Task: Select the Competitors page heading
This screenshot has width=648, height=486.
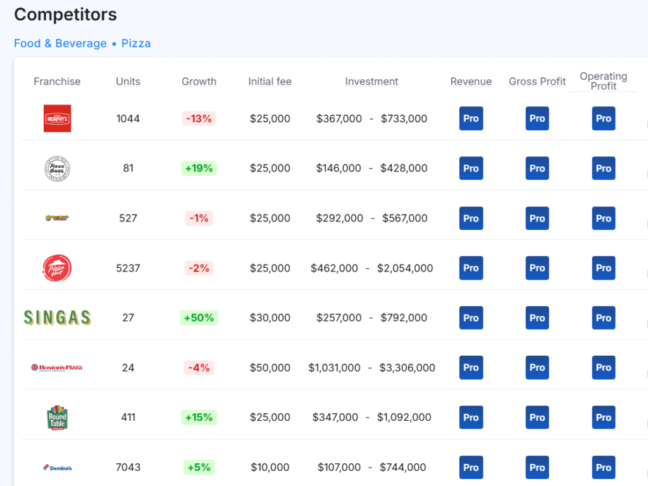Action: click(x=65, y=15)
